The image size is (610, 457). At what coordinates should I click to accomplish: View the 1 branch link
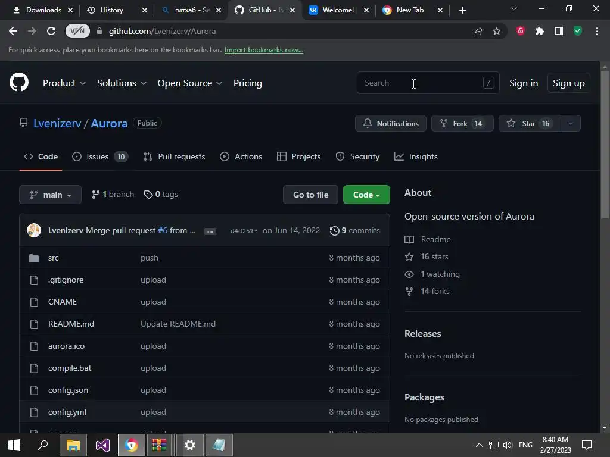click(113, 195)
